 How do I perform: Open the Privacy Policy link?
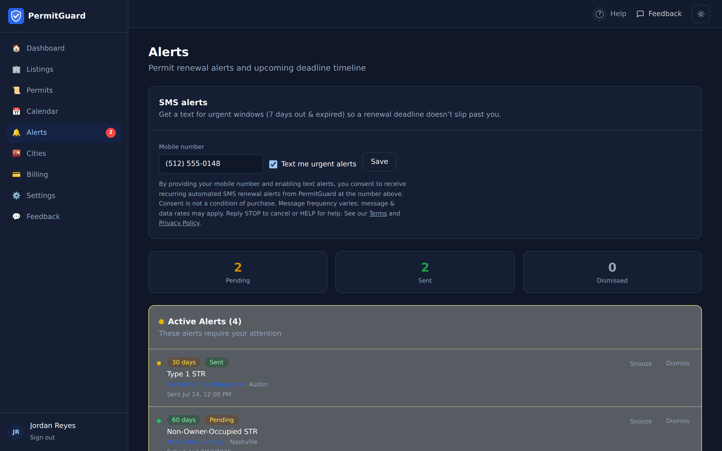[179, 223]
